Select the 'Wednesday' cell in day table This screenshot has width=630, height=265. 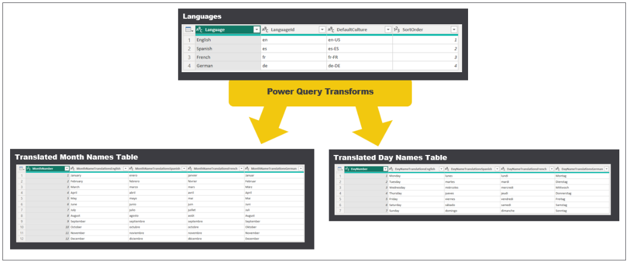416,188
